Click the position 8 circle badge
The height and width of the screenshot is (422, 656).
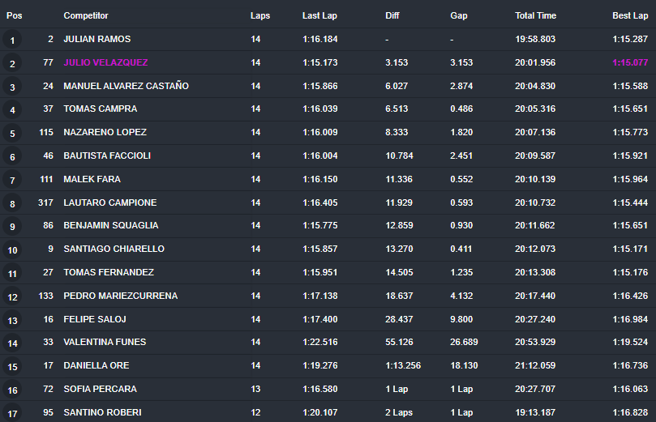(12, 204)
